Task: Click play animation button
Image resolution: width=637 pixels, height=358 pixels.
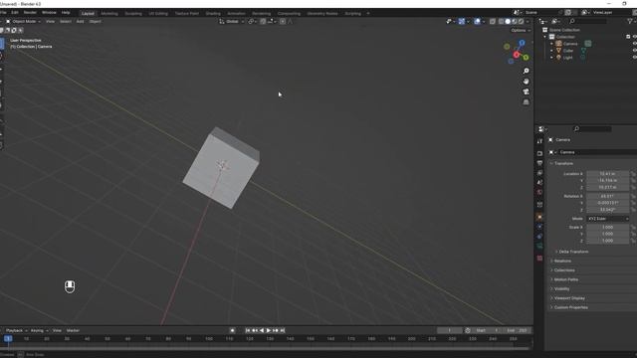Action: [x=269, y=331]
